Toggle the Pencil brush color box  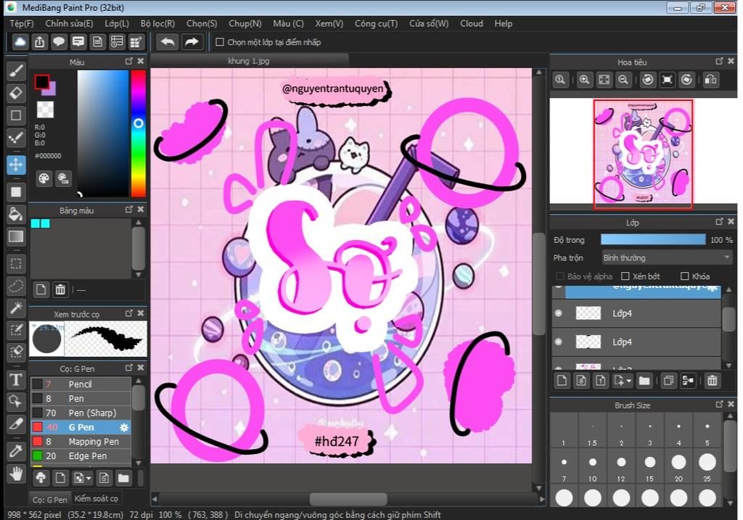pyautogui.click(x=37, y=384)
